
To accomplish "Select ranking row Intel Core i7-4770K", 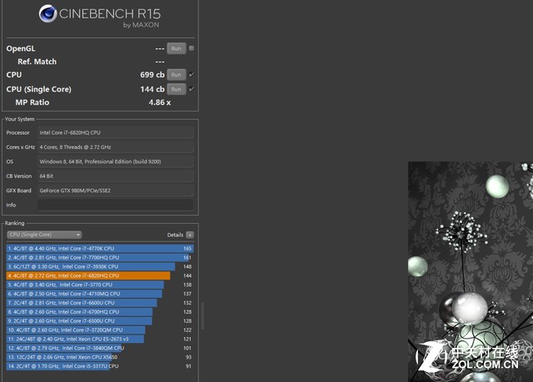I will point(100,249).
